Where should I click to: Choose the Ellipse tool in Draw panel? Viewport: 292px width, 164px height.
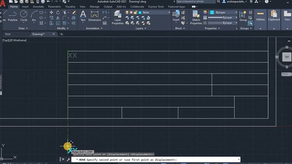point(42,18)
